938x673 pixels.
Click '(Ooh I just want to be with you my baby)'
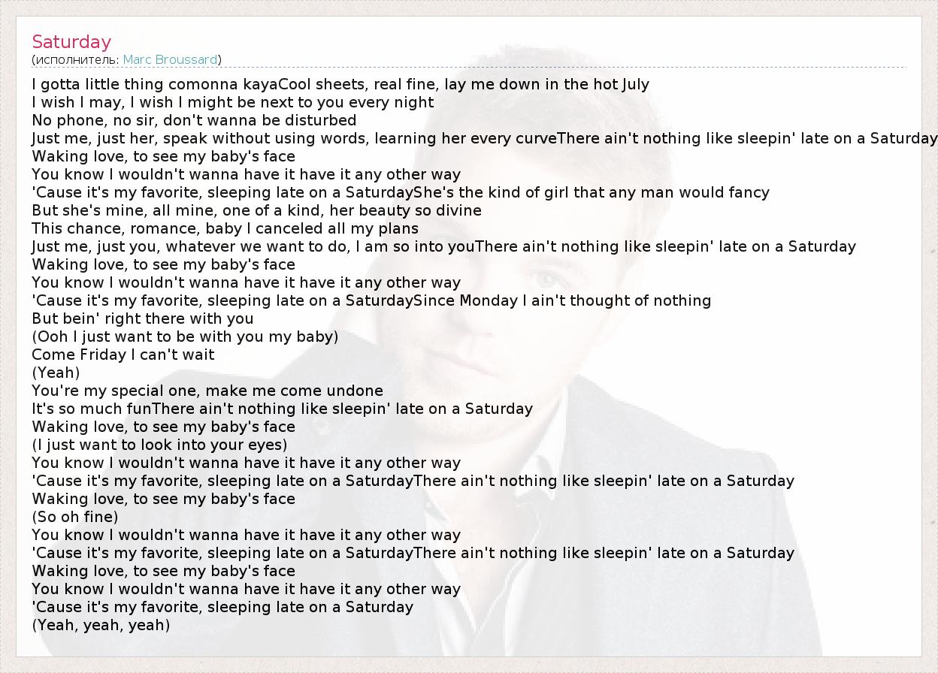[x=185, y=336]
